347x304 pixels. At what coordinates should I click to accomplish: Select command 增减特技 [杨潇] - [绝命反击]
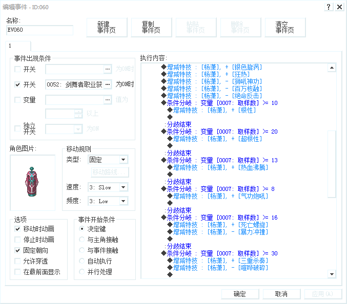coord(212,96)
